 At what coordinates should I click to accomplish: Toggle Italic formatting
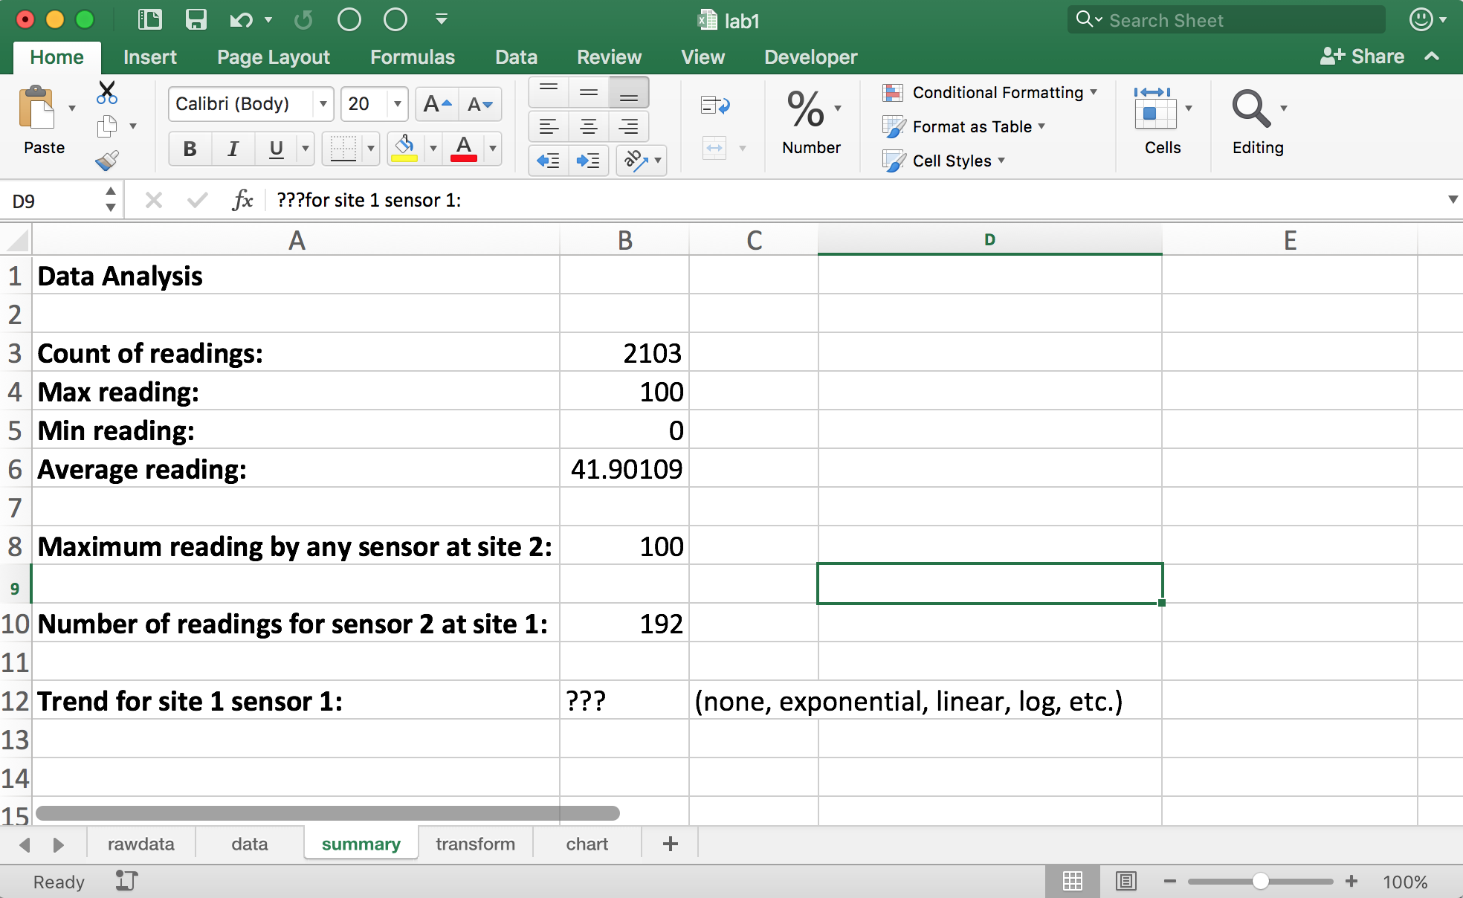233,149
